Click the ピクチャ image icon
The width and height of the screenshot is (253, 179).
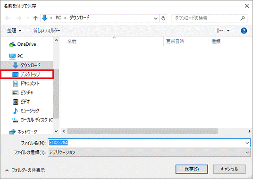16,93
